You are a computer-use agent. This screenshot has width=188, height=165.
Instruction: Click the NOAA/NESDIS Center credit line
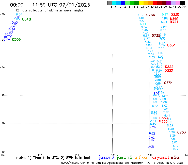(102, 163)
